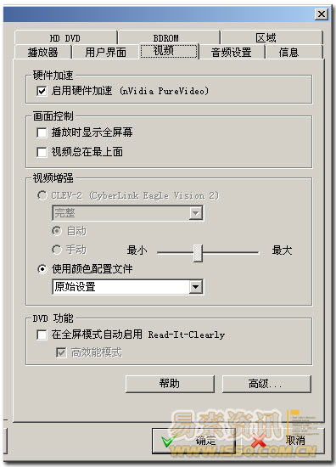The height and width of the screenshot is (467, 336).
Task: Click the 帮助 button
Action: click(x=170, y=384)
